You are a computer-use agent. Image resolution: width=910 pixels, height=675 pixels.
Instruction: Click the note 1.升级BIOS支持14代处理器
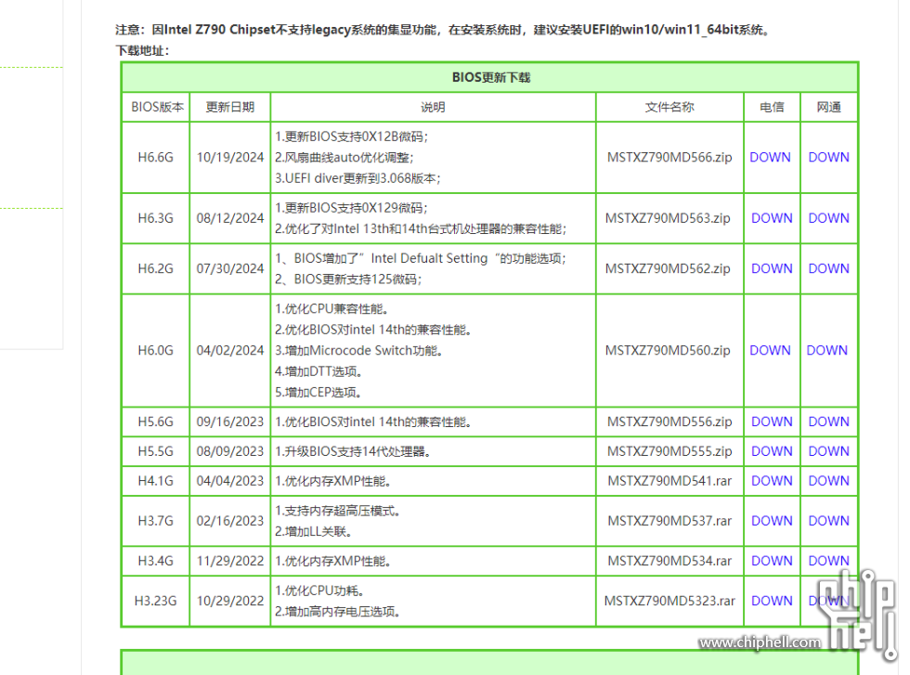[x=352, y=452]
